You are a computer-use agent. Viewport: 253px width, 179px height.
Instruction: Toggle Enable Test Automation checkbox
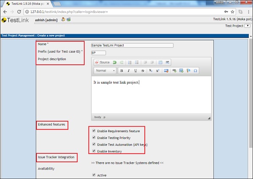click(x=94, y=144)
